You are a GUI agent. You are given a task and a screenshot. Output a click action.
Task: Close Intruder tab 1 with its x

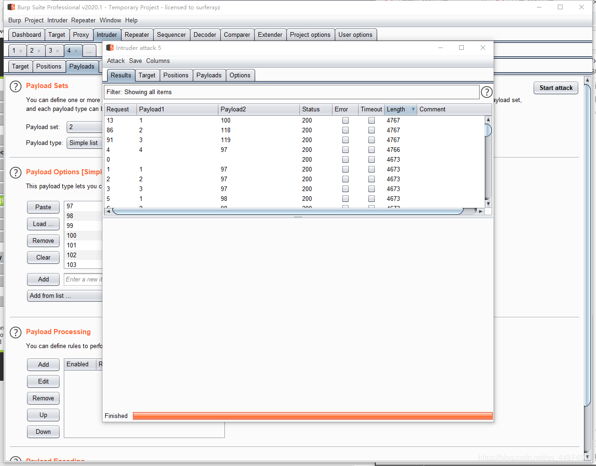coord(20,51)
